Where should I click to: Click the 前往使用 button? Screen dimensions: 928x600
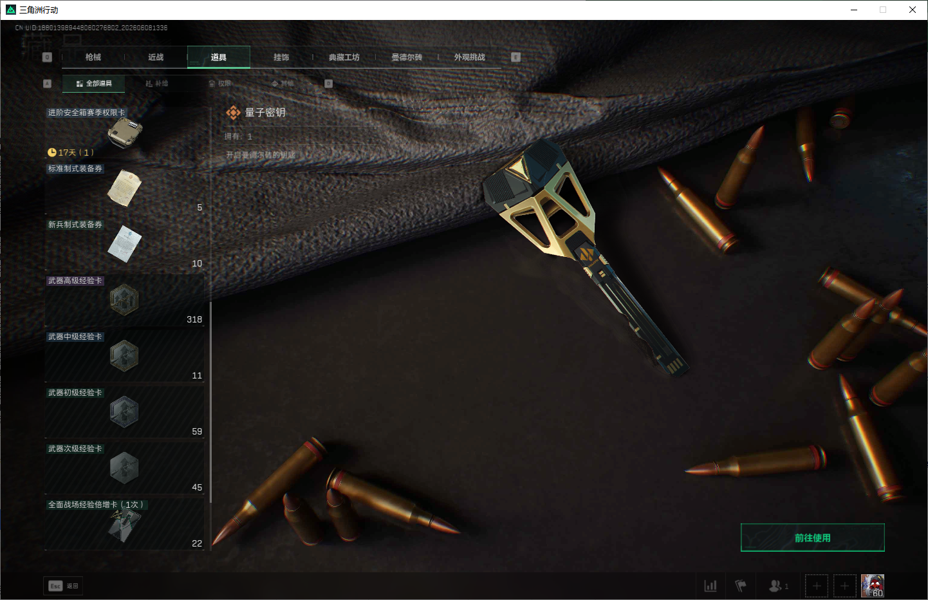click(x=813, y=538)
